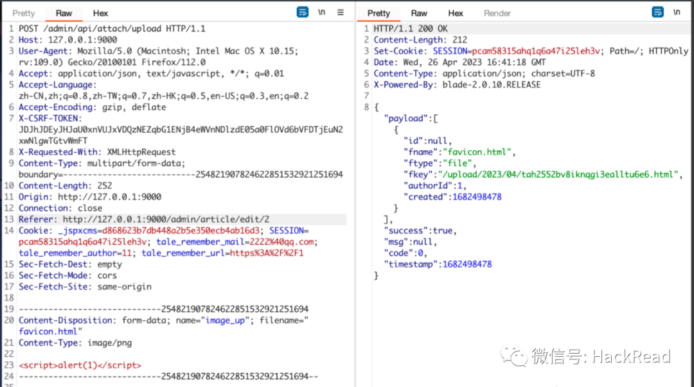Click the Date: Wed, 26 Apr 2023 header
694x387 pixels.
[x=460, y=62]
